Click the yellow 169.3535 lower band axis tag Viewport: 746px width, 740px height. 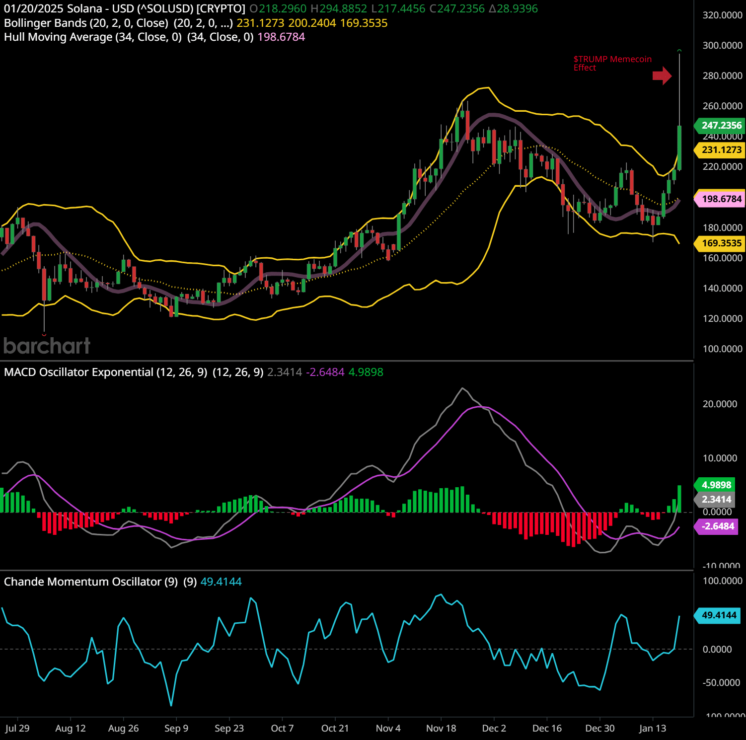click(720, 243)
